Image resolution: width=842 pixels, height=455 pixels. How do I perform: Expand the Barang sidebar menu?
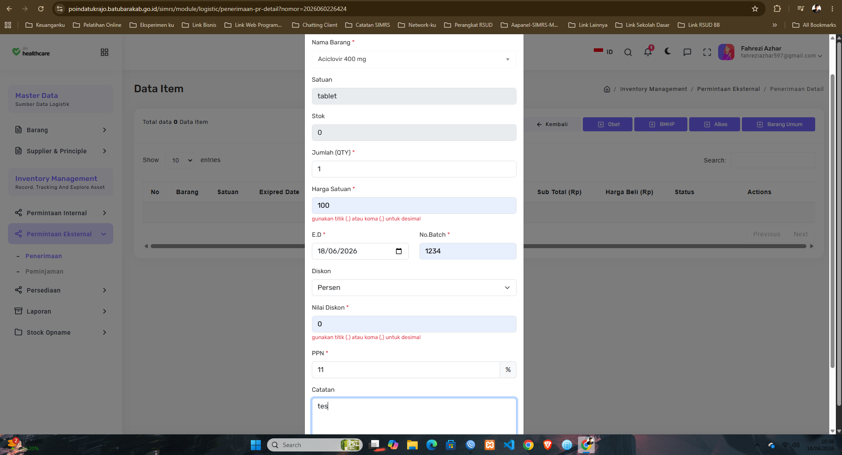coord(61,130)
